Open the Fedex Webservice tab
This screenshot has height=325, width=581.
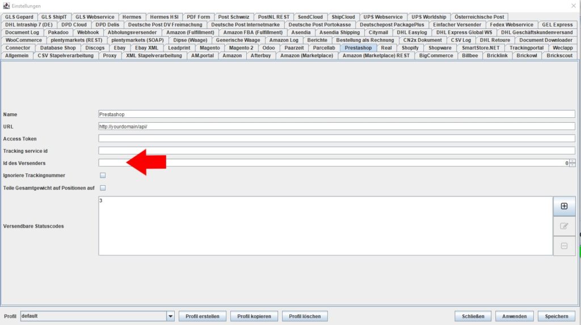pos(511,25)
